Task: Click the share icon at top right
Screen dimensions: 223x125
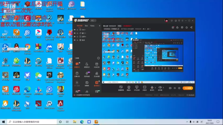Action: click(x=191, y=27)
